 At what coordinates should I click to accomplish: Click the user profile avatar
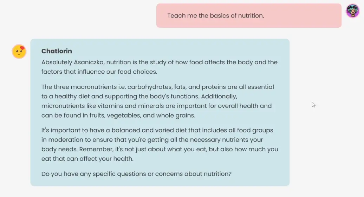point(352,11)
